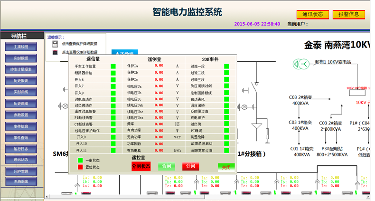Close the popup with 关闭 button
This screenshot has width=375, height=201.
[x=226, y=167]
